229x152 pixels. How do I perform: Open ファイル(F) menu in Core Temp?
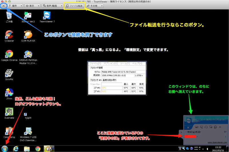click(x=95, y=64)
